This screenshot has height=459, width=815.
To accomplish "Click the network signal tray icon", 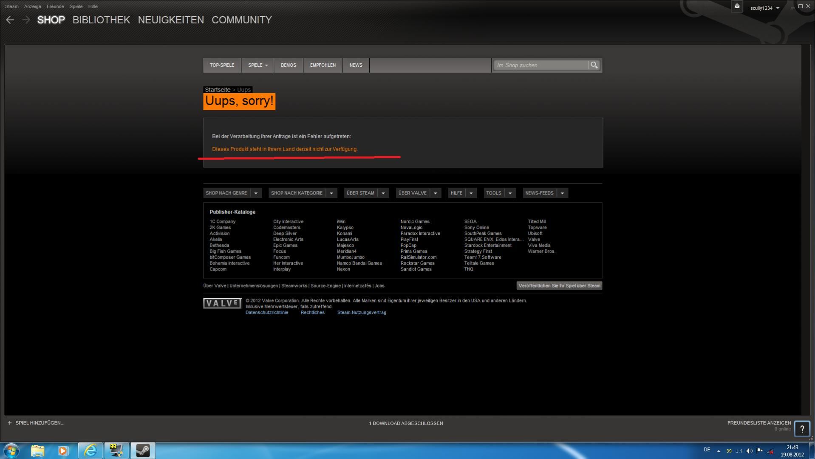I will click(770, 451).
